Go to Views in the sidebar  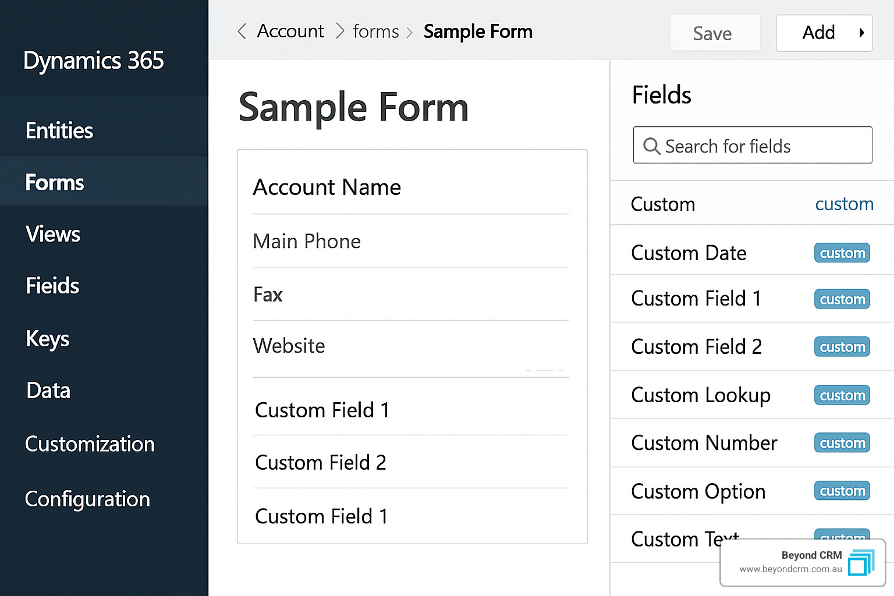tap(53, 235)
